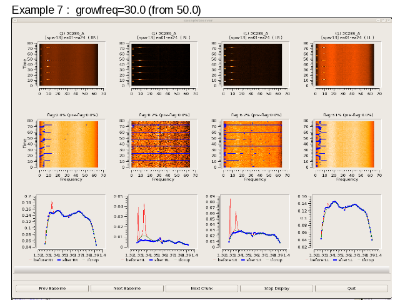
Task: Click the 'flag:2.8% (pre-flag:0.0%)' title text
Action: (x=72, y=115)
